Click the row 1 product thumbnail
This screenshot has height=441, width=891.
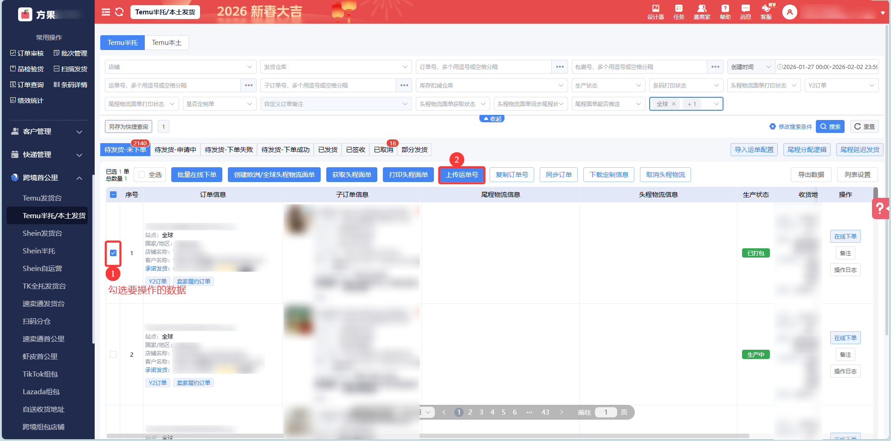point(298,219)
